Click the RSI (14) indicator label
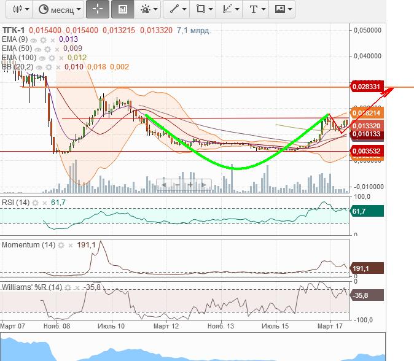Viewport: 414px width, 361px height. [15, 203]
